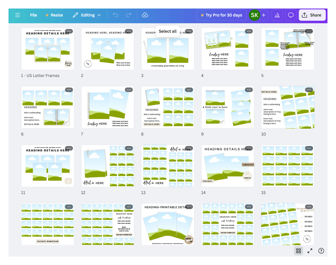Select the instant download grid thumbnail
Screen dimensions: 336x265
[48, 224]
